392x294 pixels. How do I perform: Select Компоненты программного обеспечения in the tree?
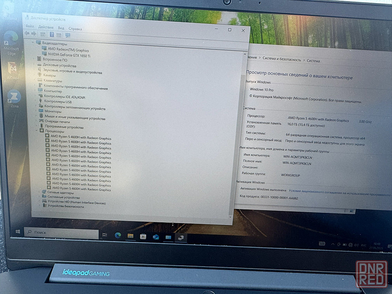[76, 87]
